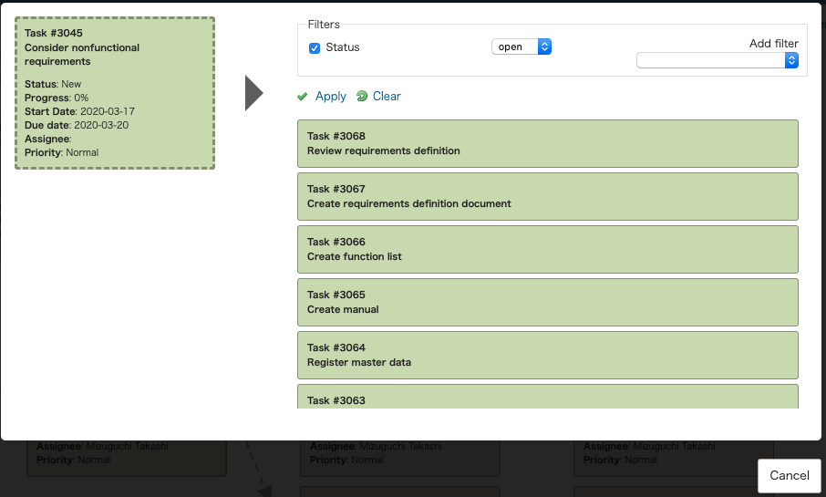Viewport: 826px width, 497px height.
Task: Select Task #3065 Create manual
Action: click(x=548, y=303)
